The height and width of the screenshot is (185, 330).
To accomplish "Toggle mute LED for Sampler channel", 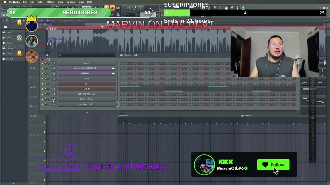I will coord(43,63).
